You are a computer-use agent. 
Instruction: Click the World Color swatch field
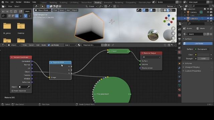coord(203,55)
